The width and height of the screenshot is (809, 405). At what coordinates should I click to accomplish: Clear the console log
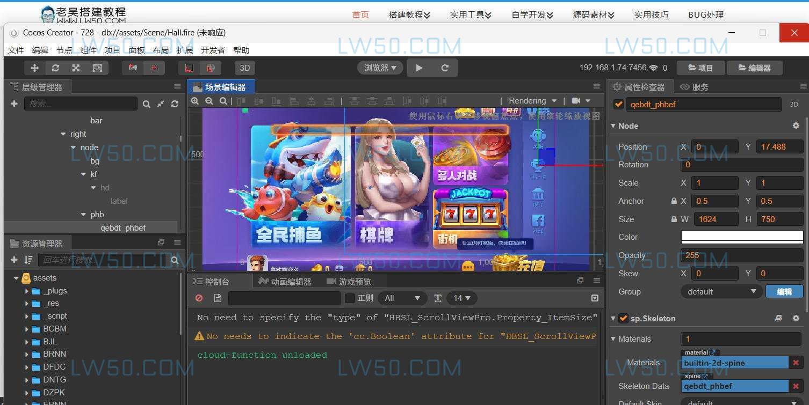tap(199, 298)
